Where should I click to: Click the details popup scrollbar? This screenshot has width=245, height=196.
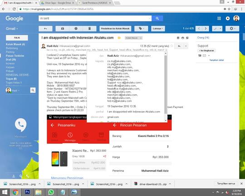(166, 84)
